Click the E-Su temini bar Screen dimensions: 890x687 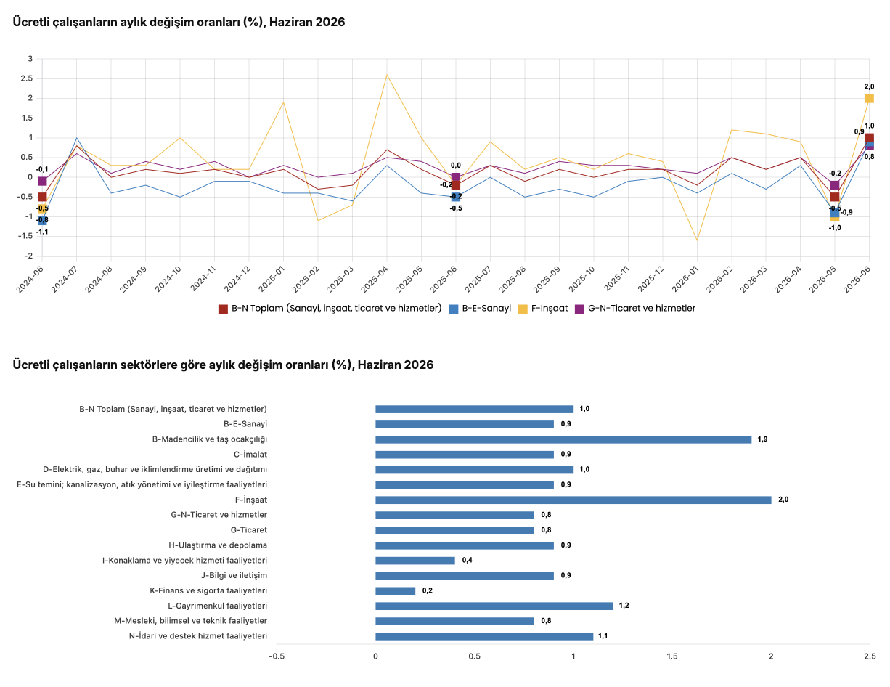click(465, 484)
